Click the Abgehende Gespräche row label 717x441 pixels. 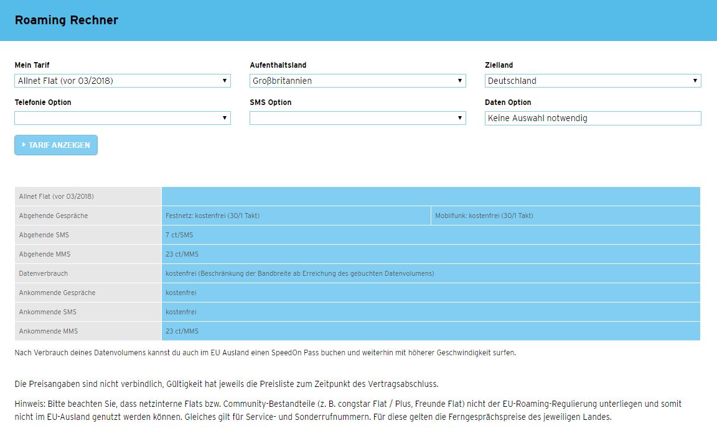87,216
